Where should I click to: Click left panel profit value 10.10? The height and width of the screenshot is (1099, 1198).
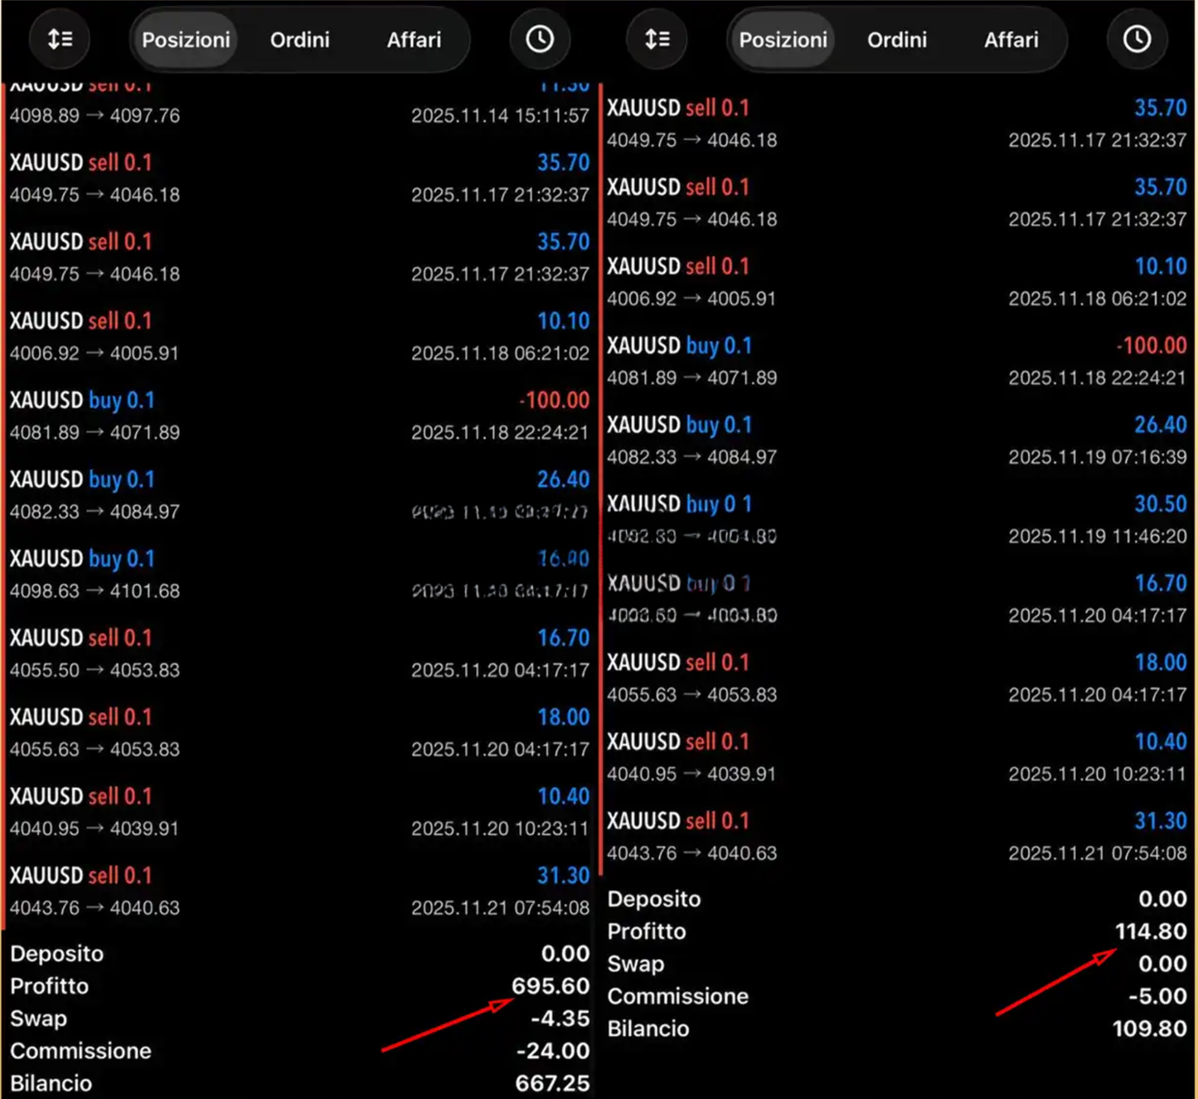[x=563, y=321]
